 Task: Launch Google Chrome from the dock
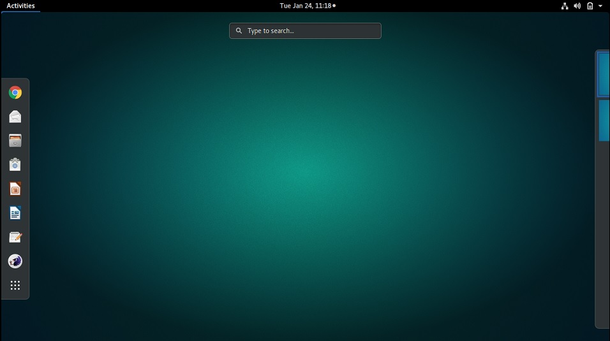15,93
